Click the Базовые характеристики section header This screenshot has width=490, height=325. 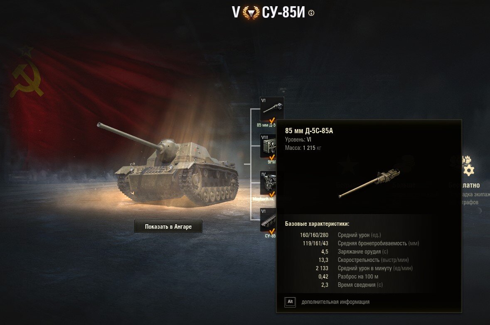317,224
